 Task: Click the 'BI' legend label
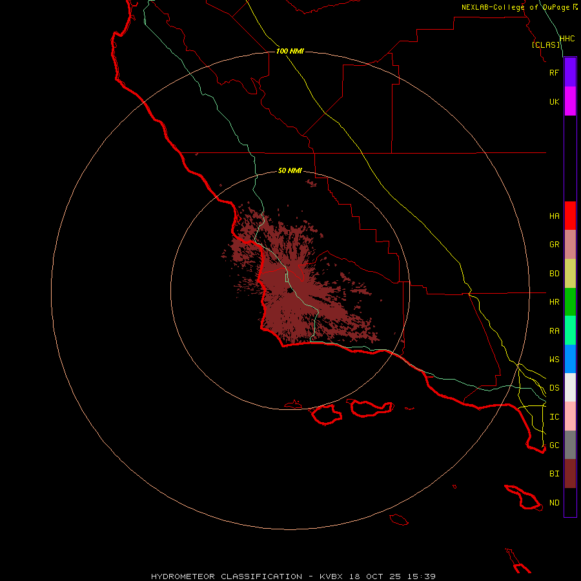pyautogui.click(x=554, y=474)
